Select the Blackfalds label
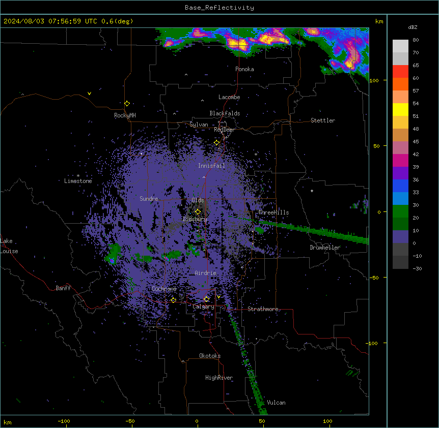Image resolution: width=439 pixels, height=428 pixels. pos(225,113)
